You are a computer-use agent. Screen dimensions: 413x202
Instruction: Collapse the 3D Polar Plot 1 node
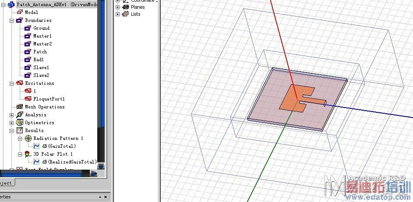[20, 154]
